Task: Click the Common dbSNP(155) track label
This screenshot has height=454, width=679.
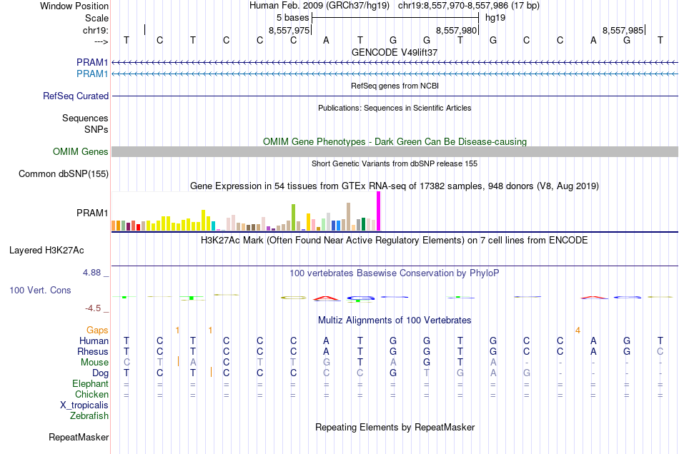Action: [x=63, y=173]
